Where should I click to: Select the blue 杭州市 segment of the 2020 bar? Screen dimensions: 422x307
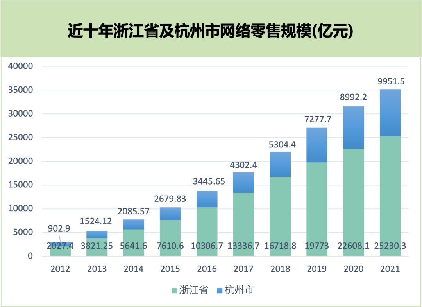point(353,127)
